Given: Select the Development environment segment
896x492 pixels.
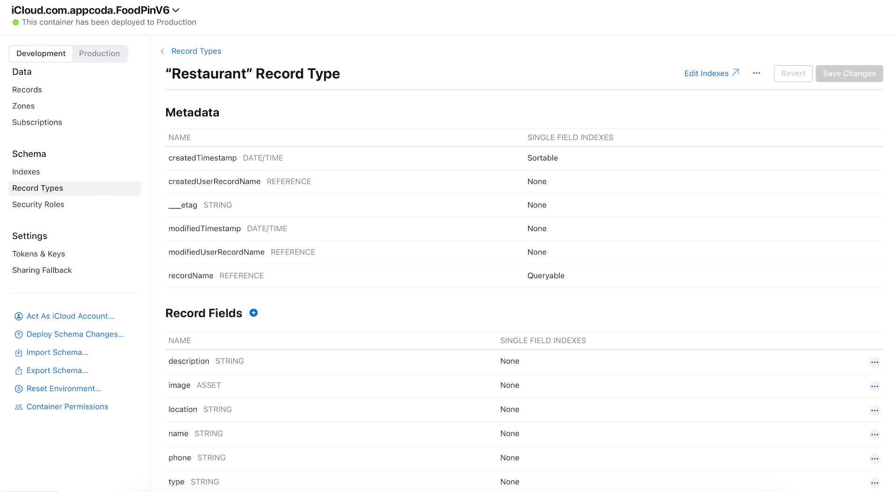Looking at the screenshot, I should (41, 54).
